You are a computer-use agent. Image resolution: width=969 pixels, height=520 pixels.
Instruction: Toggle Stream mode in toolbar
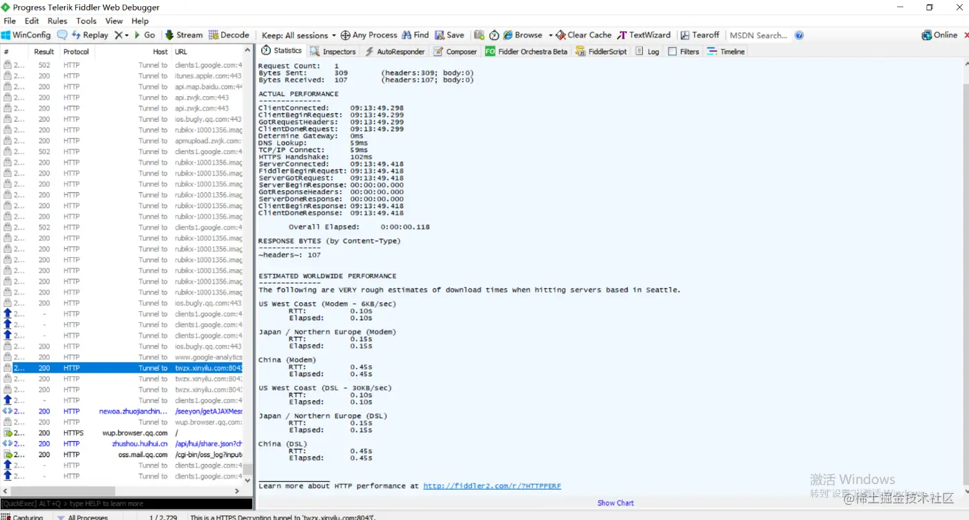(184, 35)
